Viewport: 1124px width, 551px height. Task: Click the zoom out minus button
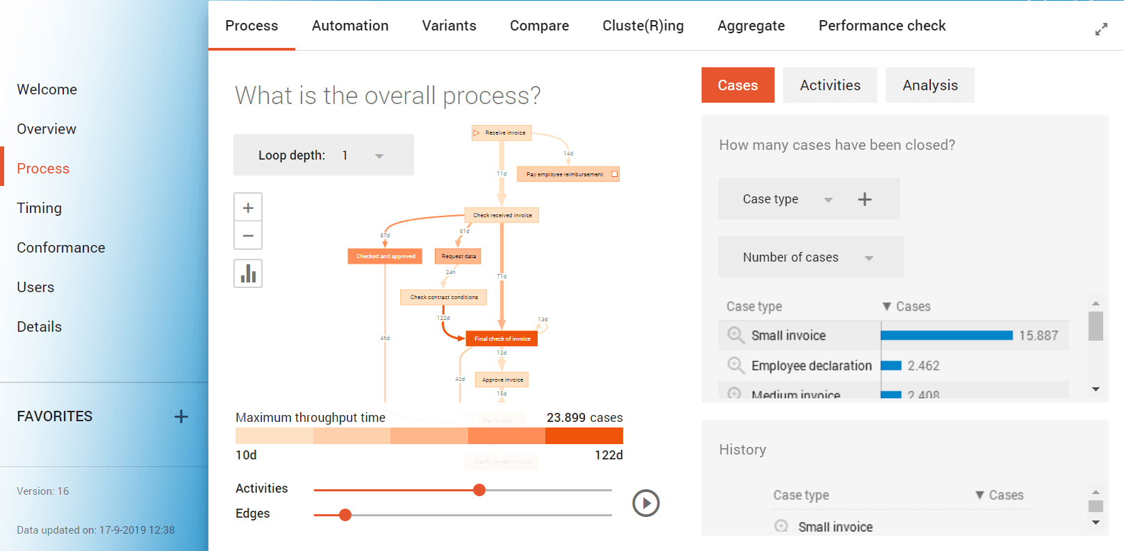click(x=248, y=236)
